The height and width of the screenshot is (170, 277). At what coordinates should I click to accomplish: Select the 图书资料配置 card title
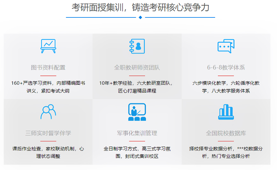tap(48, 68)
